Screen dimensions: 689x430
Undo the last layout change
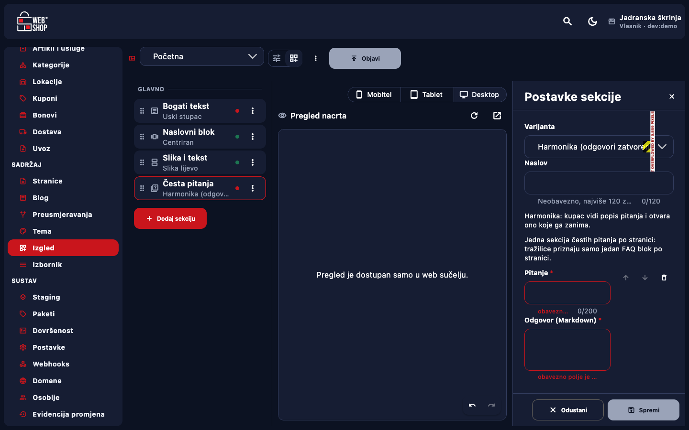[472, 406]
